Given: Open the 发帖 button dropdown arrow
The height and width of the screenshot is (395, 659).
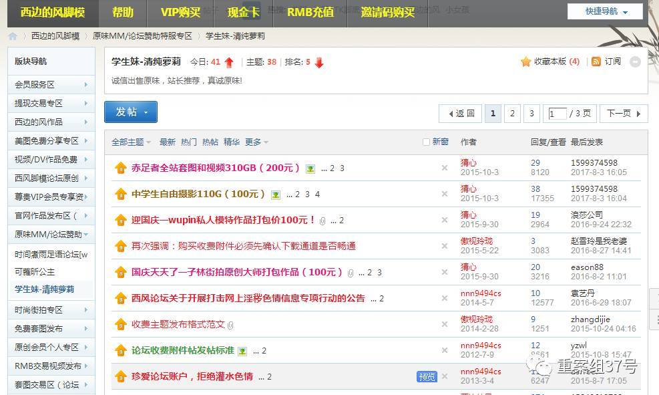Looking at the screenshot, I should click(x=146, y=112).
